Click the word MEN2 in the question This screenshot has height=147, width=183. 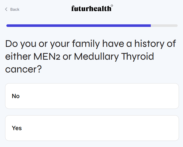coord(47,57)
